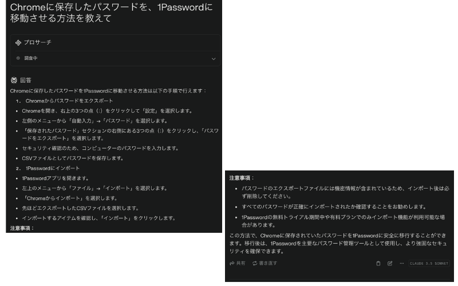This screenshot has height=286, width=458.
Task: Click the 調査中 status row
Action: 116,58
